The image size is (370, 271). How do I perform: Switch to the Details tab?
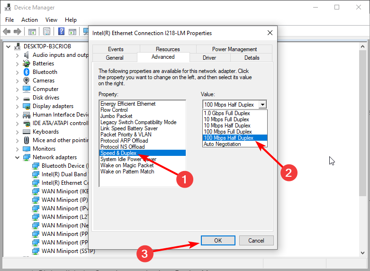[x=252, y=58]
